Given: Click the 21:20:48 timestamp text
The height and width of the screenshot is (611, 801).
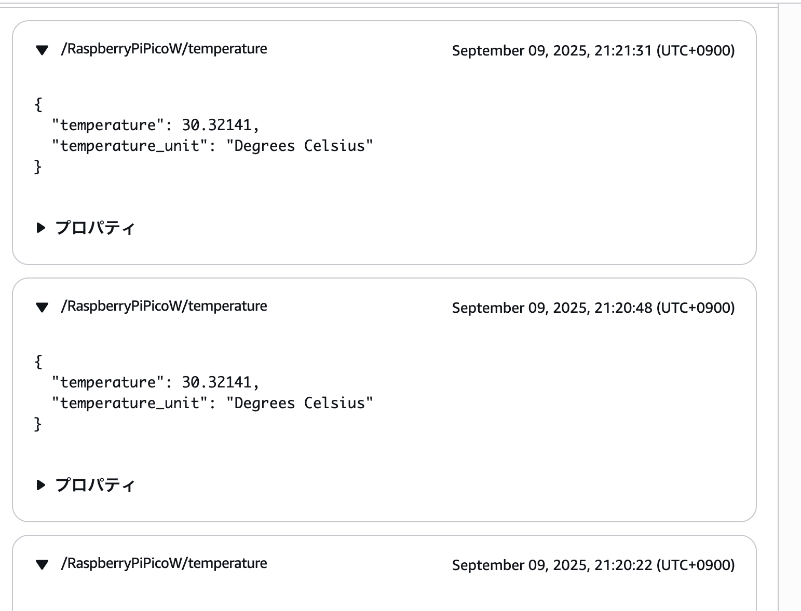Looking at the screenshot, I should (x=593, y=308).
